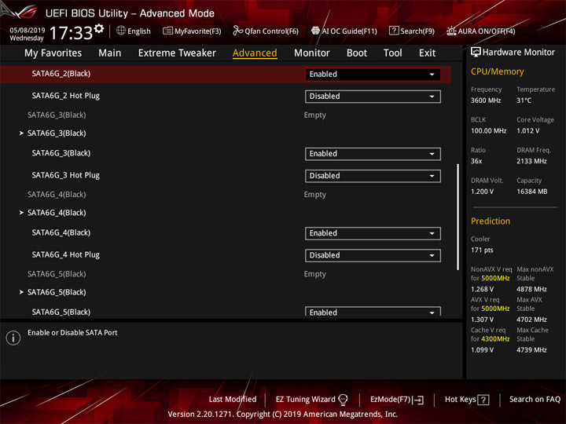Click the 171 pts cooler value
566x424 pixels.
point(482,250)
